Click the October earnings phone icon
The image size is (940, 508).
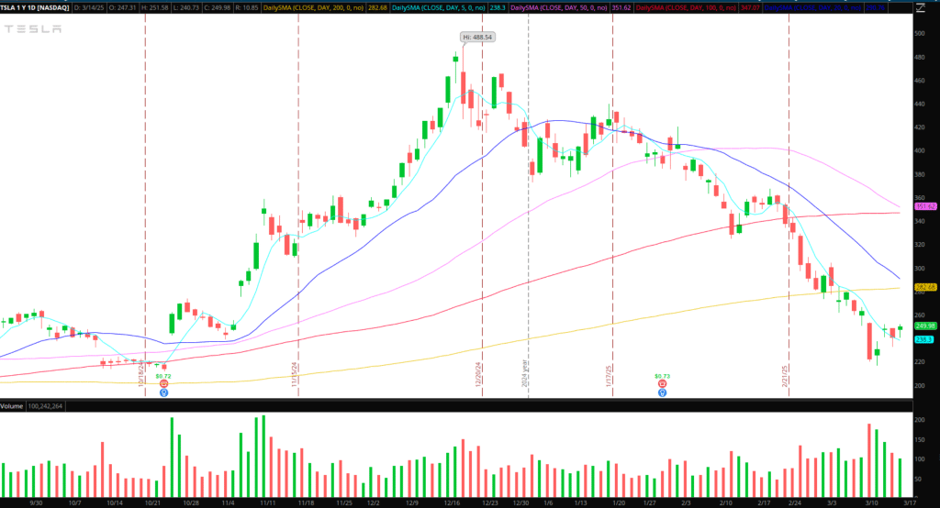click(x=163, y=384)
